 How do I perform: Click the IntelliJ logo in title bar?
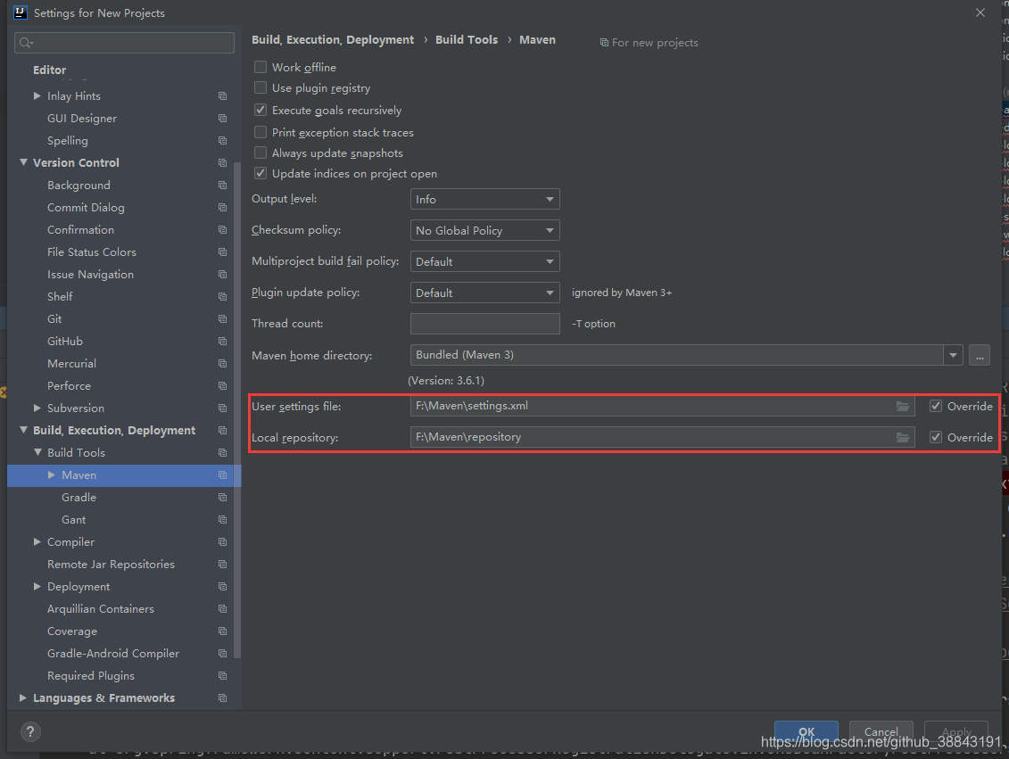coord(20,12)
